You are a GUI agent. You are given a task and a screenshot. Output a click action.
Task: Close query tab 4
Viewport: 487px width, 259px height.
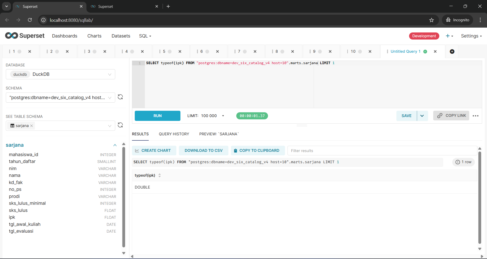pos(142,51)
